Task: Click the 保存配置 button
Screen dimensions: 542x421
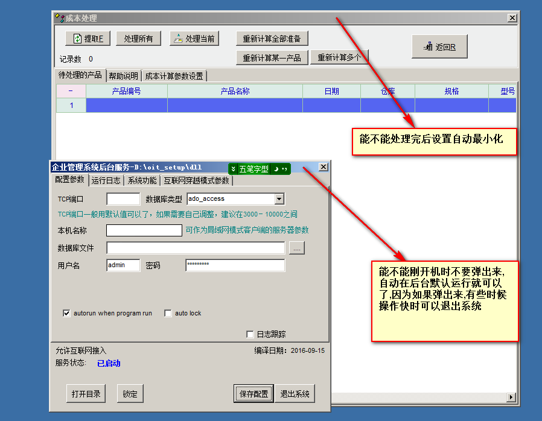Action: click(253, 394)
